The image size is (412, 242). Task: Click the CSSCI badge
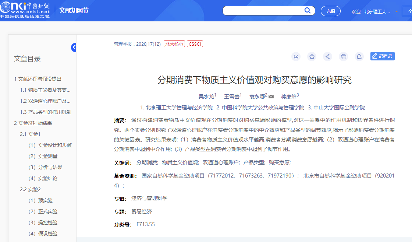195,43
